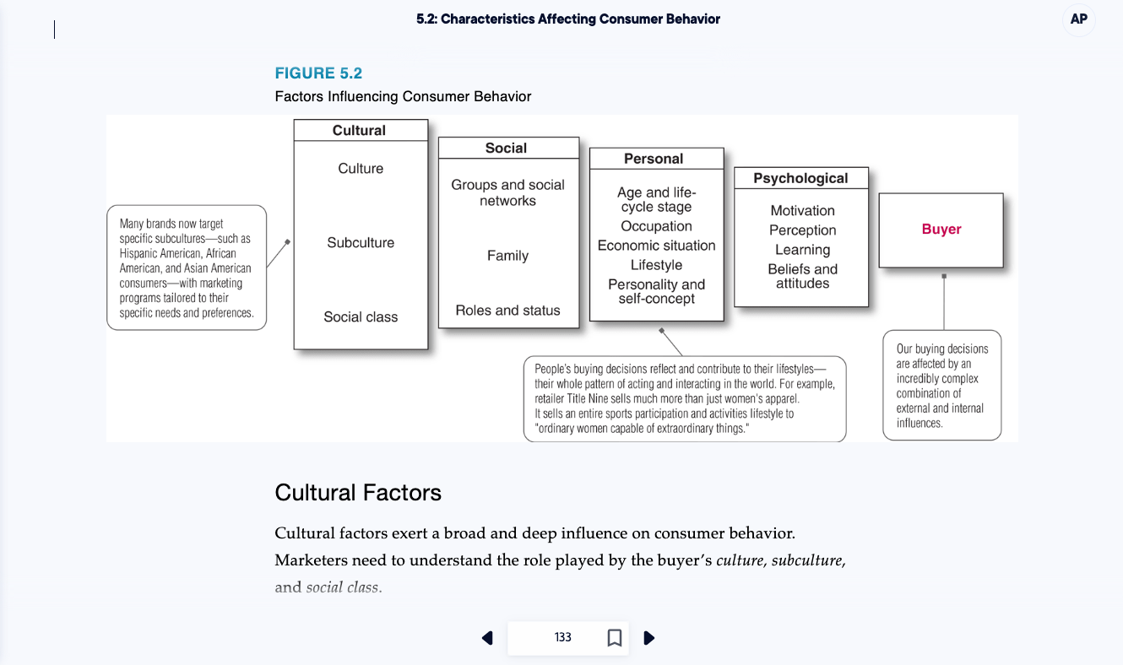Click the paragraph starting Cultural factors exert

pyautogui.click(x=560, y=560)
